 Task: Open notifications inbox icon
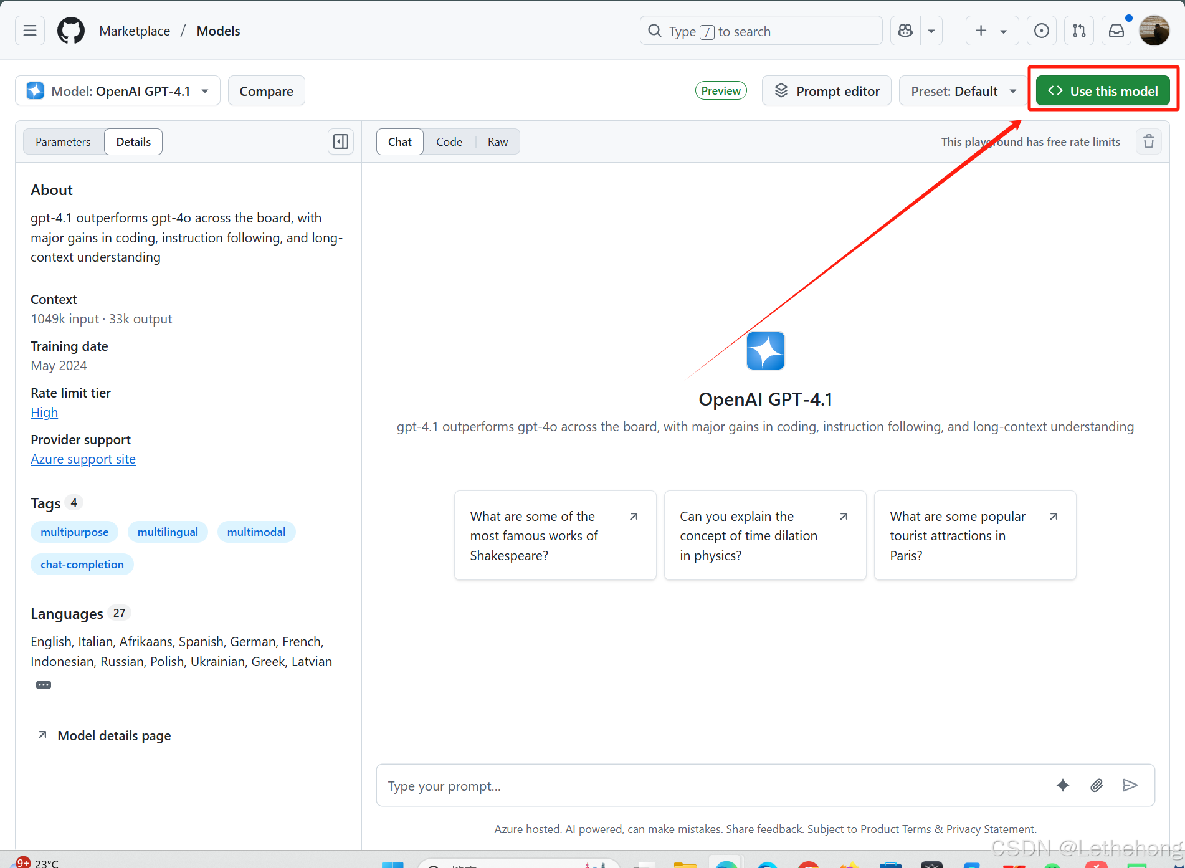[x=1116, y=31]
